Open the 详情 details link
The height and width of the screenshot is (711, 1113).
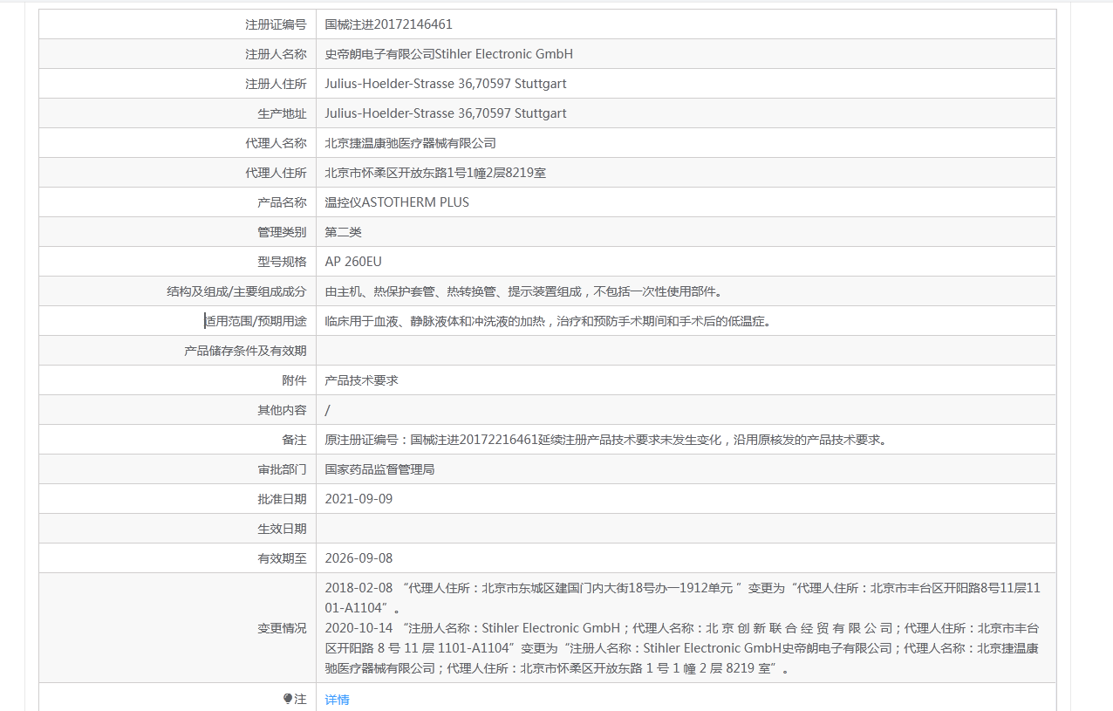(x=337, y=700)
